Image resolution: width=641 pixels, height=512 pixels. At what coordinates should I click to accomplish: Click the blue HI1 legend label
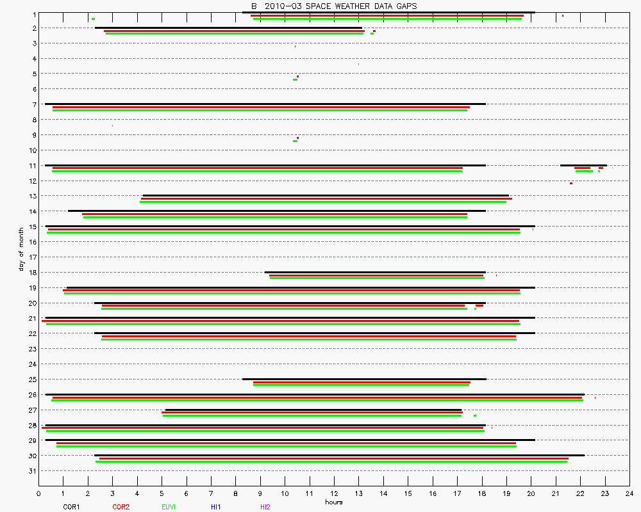(x=216, y=507)
